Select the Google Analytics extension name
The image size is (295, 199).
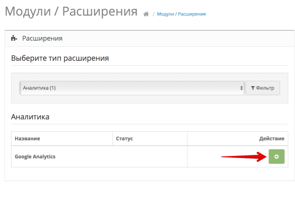[35, 156]
